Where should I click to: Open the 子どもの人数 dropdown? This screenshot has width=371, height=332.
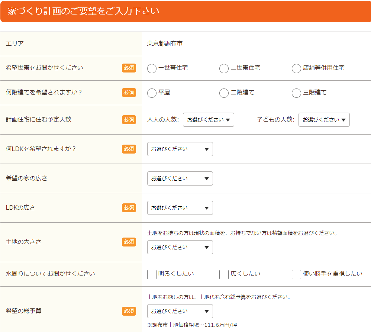[x=324, y=120]
